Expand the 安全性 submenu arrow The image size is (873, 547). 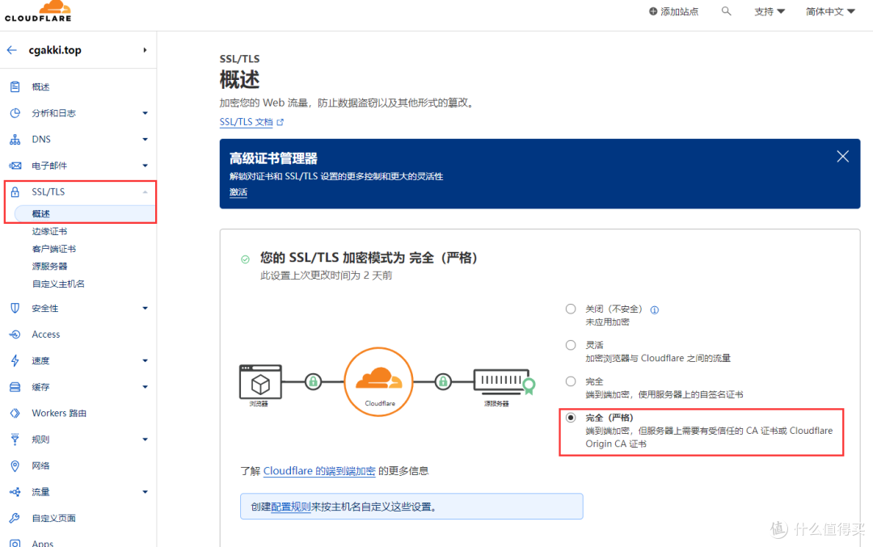tap(145, 308)
